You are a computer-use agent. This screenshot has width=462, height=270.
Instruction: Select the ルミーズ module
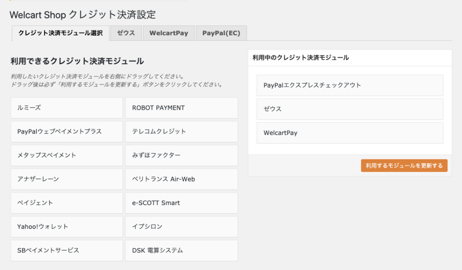tap(67, 108)
